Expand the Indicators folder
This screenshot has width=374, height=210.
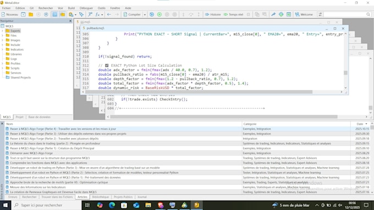(3, 49)
